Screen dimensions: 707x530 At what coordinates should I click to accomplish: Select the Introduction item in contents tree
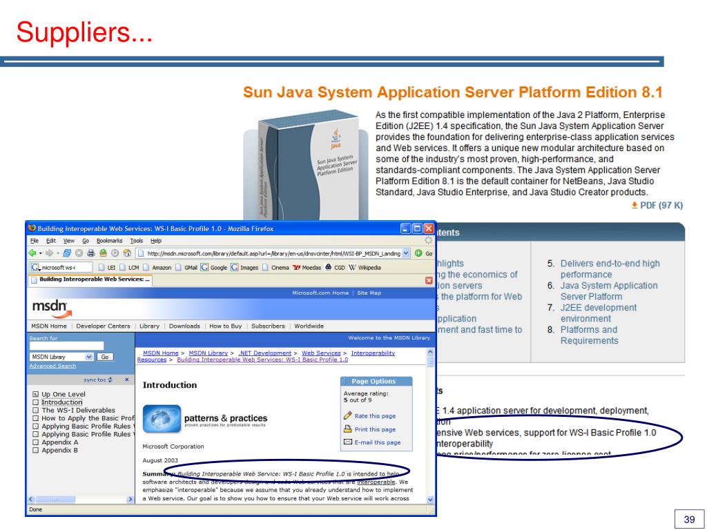tap(61, 402)
